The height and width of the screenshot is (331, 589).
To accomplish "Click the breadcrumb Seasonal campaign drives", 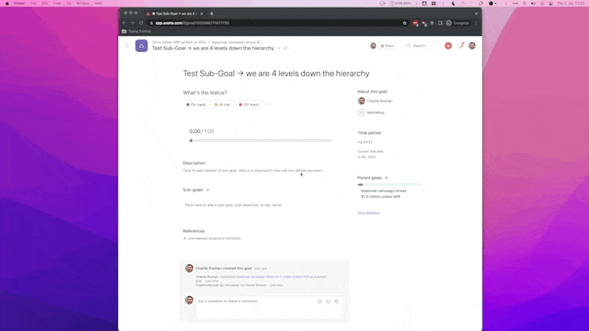I will pyautogui.click(x=237, y=42).
